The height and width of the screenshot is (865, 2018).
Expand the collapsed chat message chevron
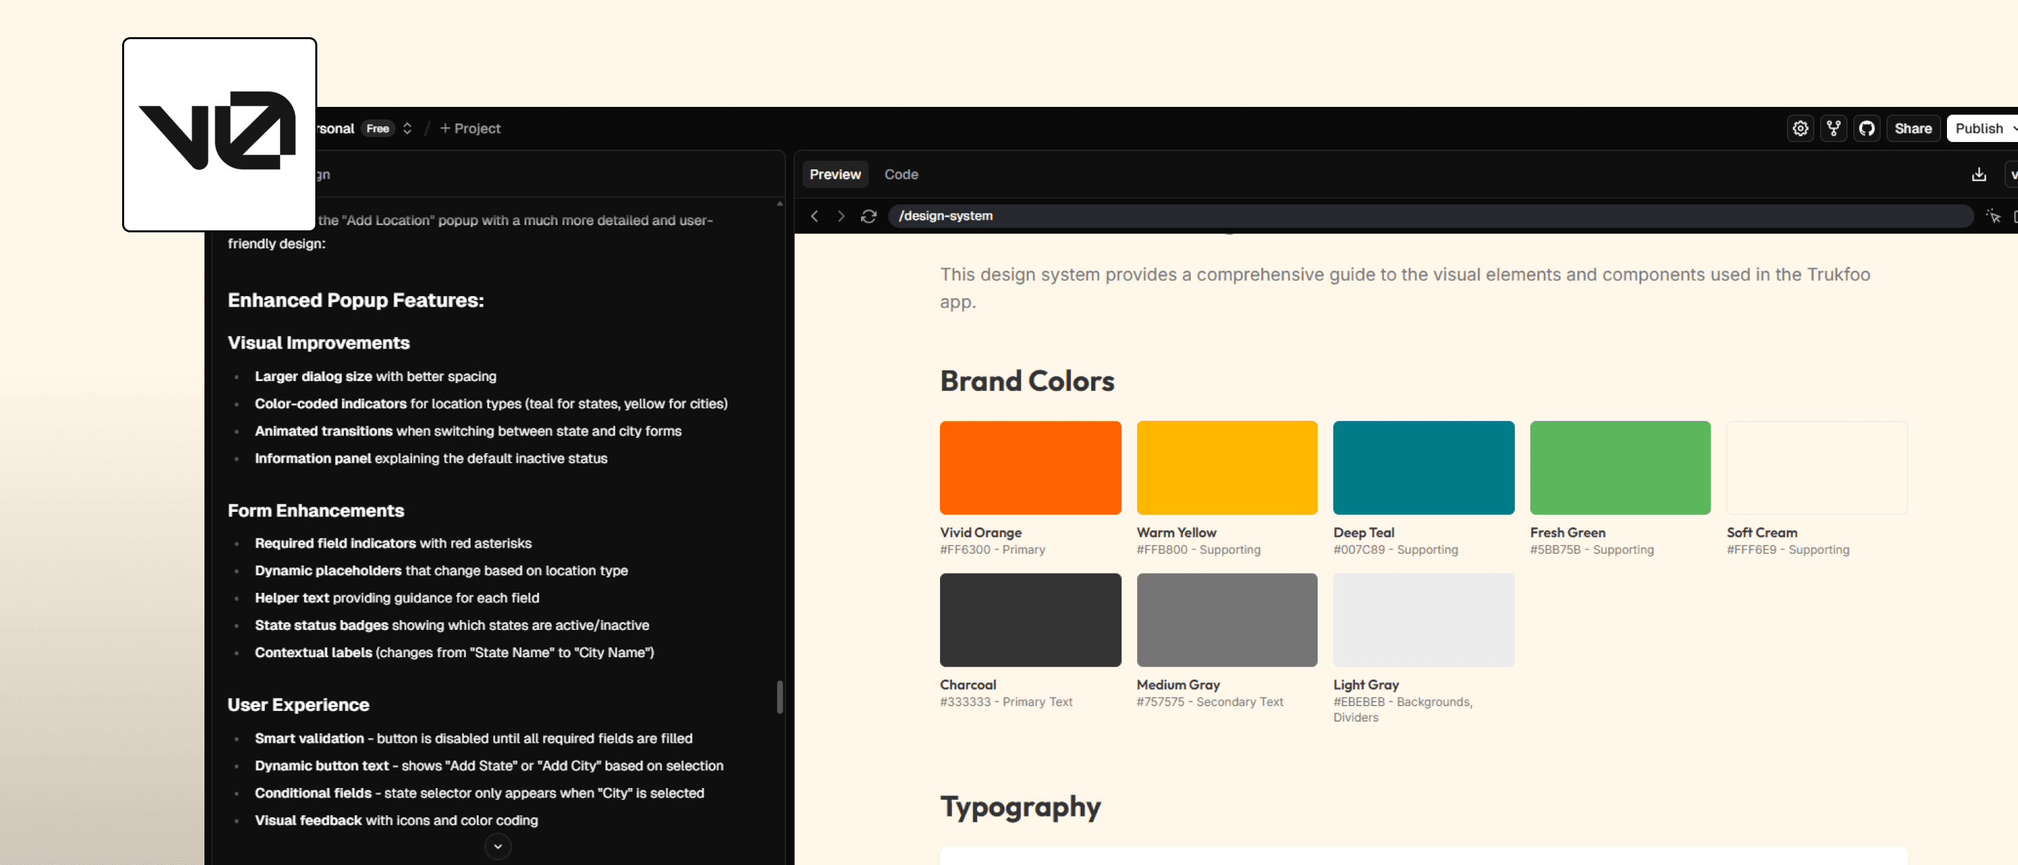click(497, 847)
